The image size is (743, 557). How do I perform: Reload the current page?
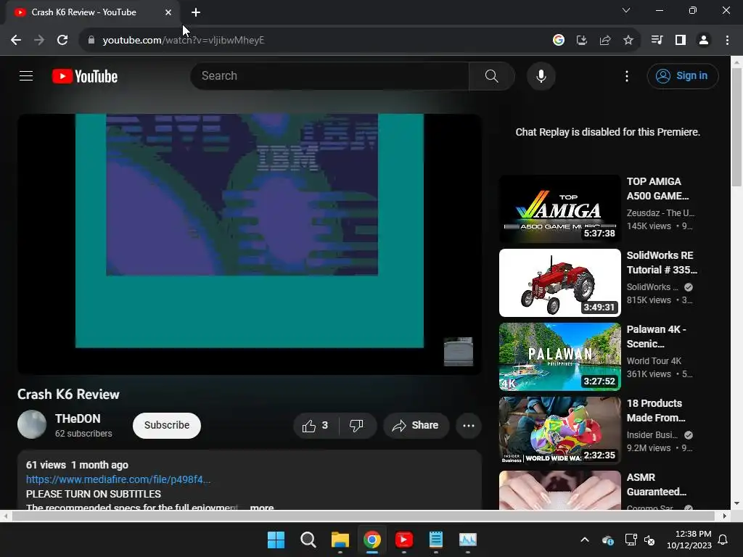tap(62, 41)
